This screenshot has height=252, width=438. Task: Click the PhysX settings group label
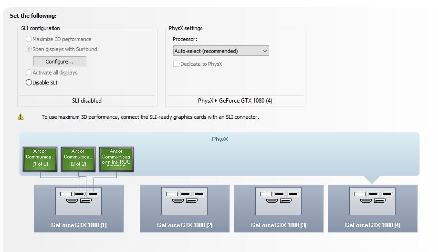[x=186, y=28]
